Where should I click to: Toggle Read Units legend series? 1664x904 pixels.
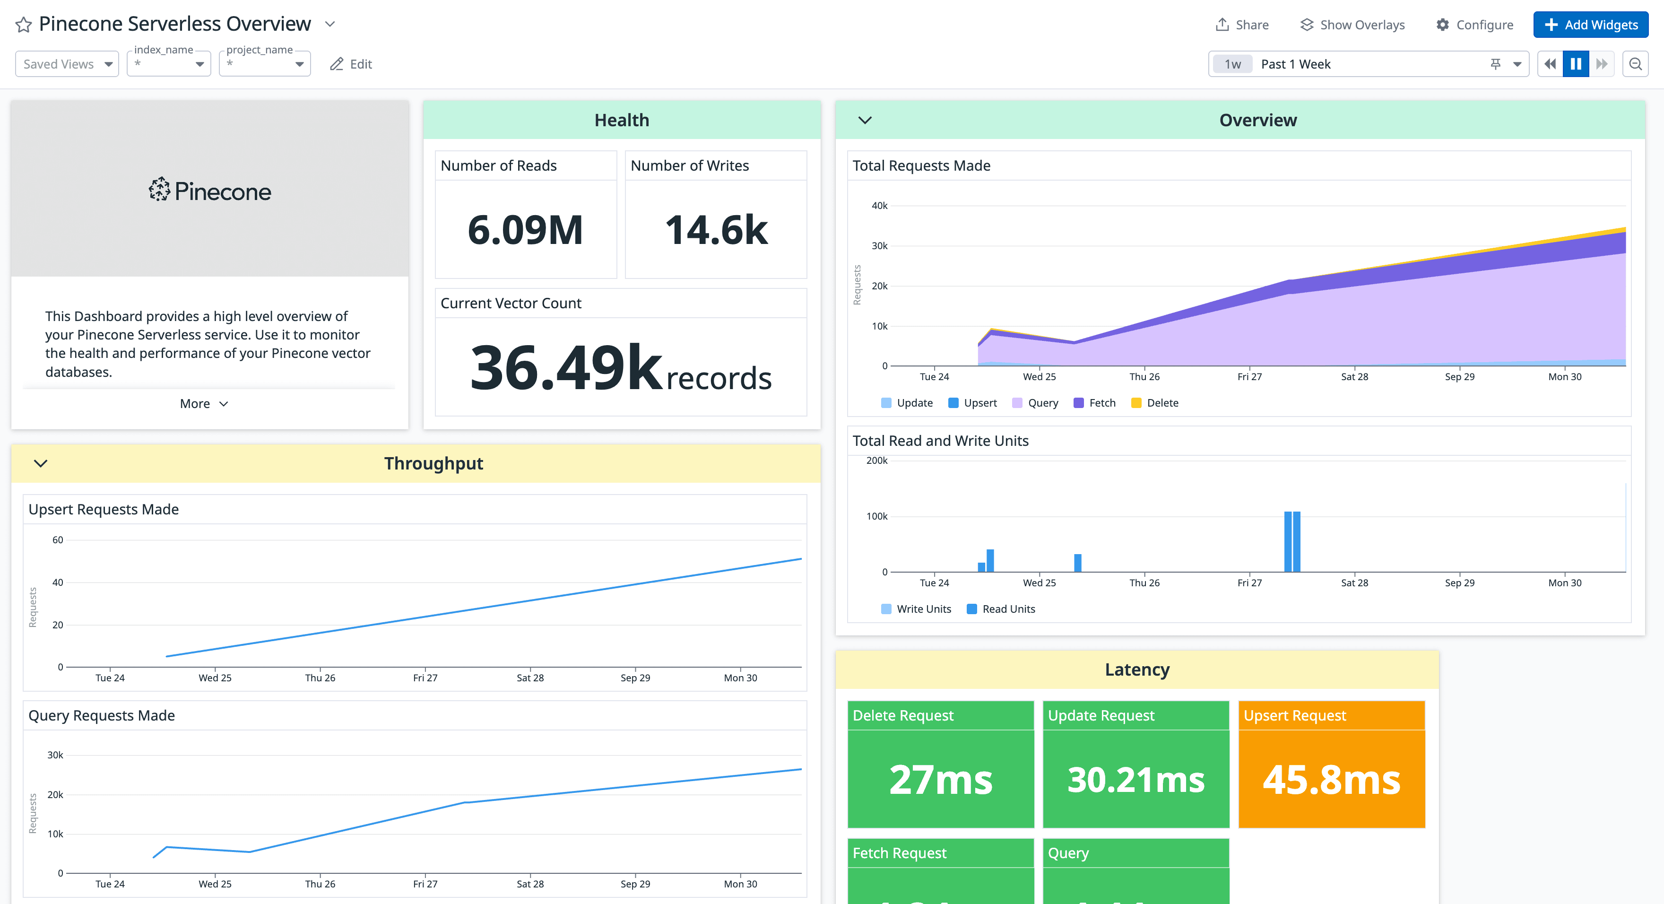1008,608
